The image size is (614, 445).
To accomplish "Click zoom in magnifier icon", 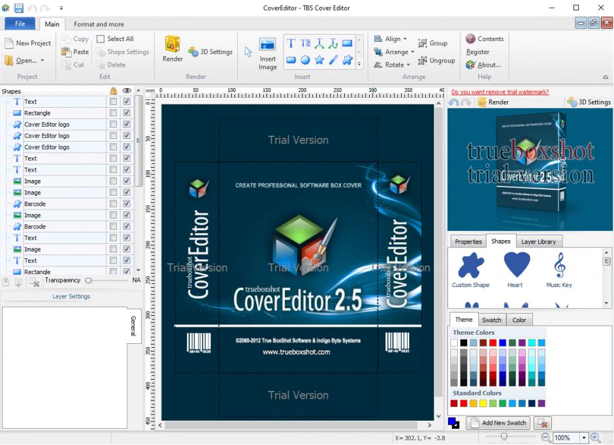I will 596,438.
